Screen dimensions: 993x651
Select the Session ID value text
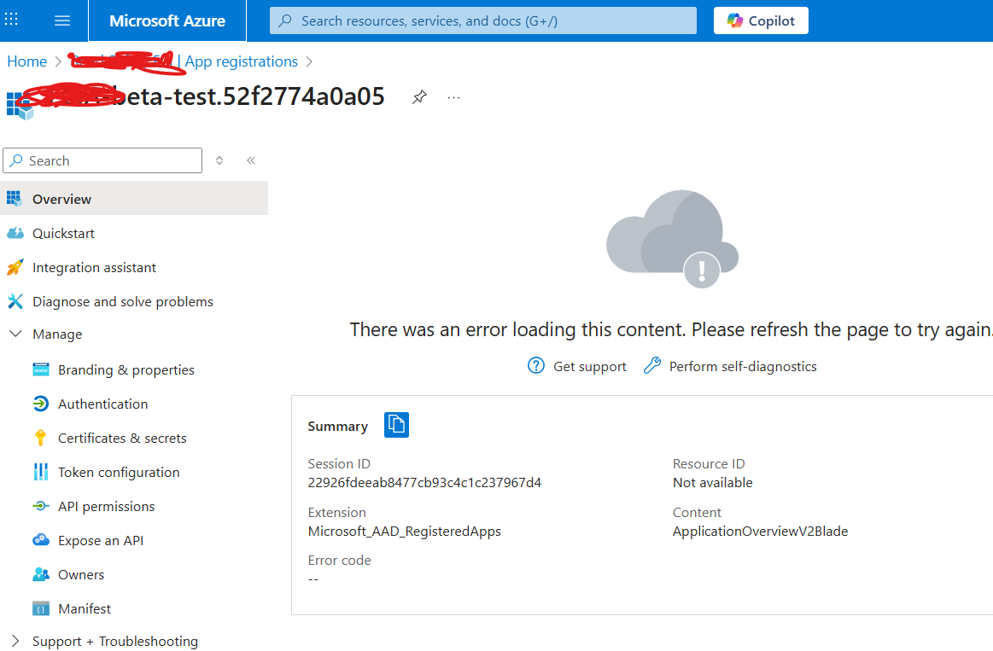pos(424,483)
